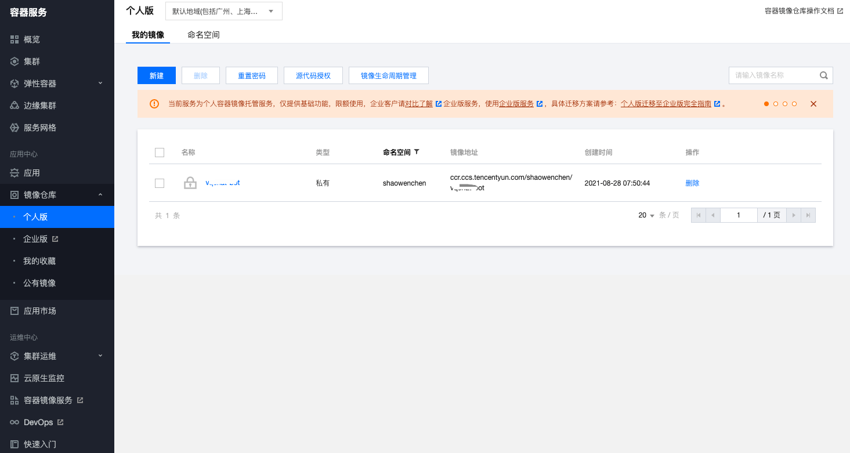This screenshot has width=850, height=453.
Task: Click the namespace column filter icon
Action: 417,152
